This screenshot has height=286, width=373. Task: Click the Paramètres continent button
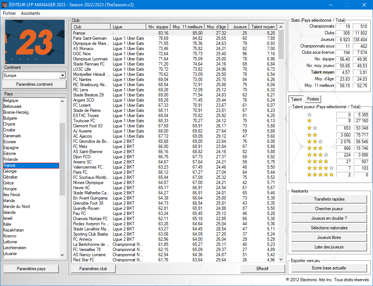click(x=34, y=84)
